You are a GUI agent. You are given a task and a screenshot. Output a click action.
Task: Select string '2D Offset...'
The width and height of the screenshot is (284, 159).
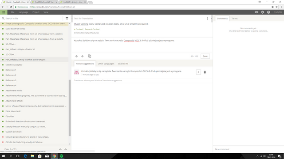pos(35,54)
